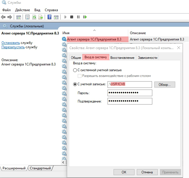Select the Стандартный view tab

pos(40,168)
